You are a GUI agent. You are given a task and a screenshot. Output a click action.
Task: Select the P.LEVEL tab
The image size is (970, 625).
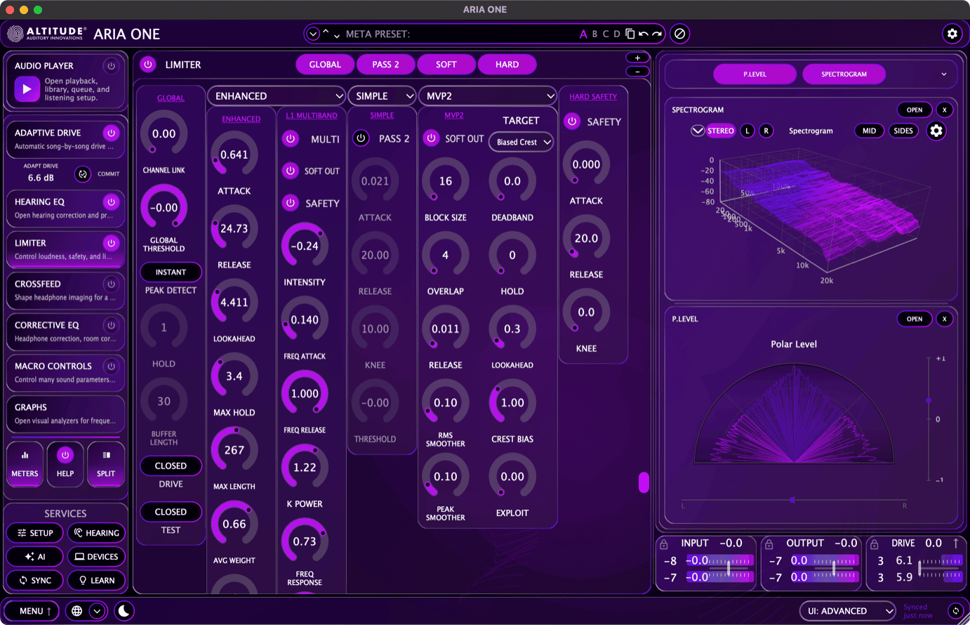755,74
